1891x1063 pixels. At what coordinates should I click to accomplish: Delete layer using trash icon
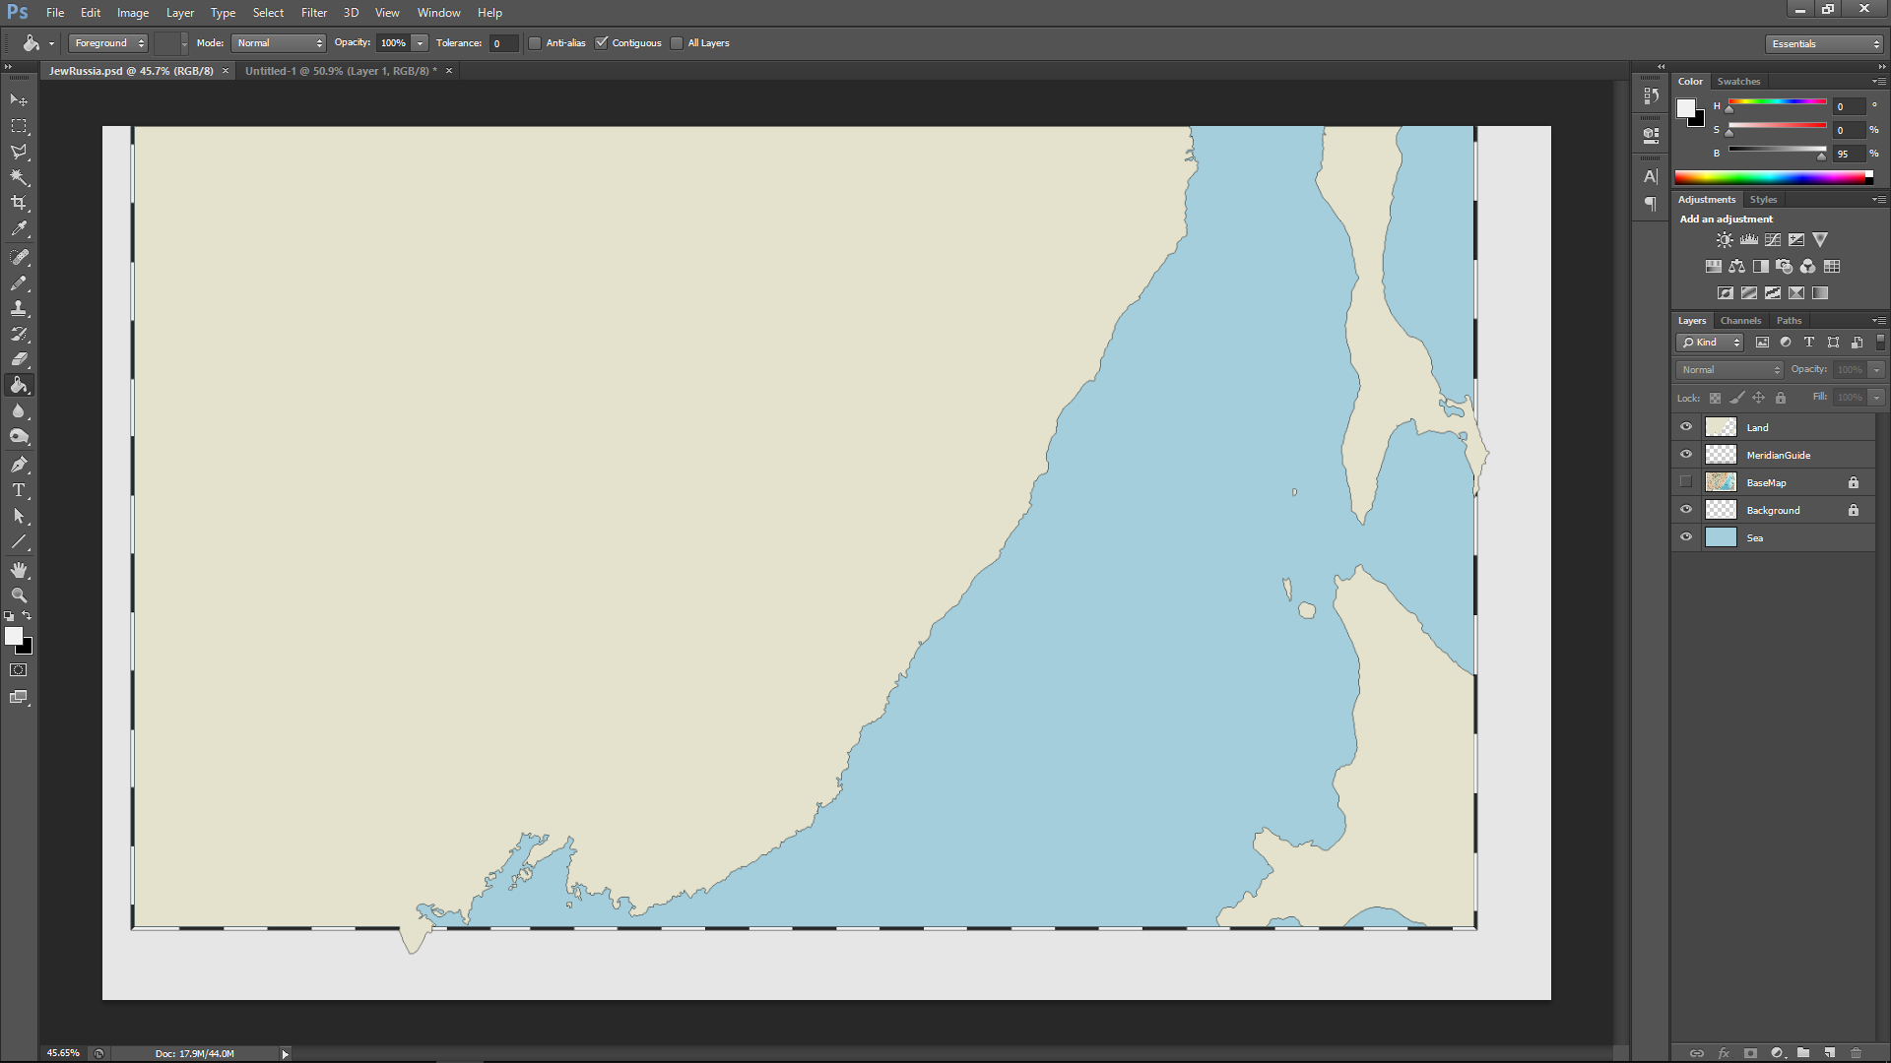point(1856,1052)
